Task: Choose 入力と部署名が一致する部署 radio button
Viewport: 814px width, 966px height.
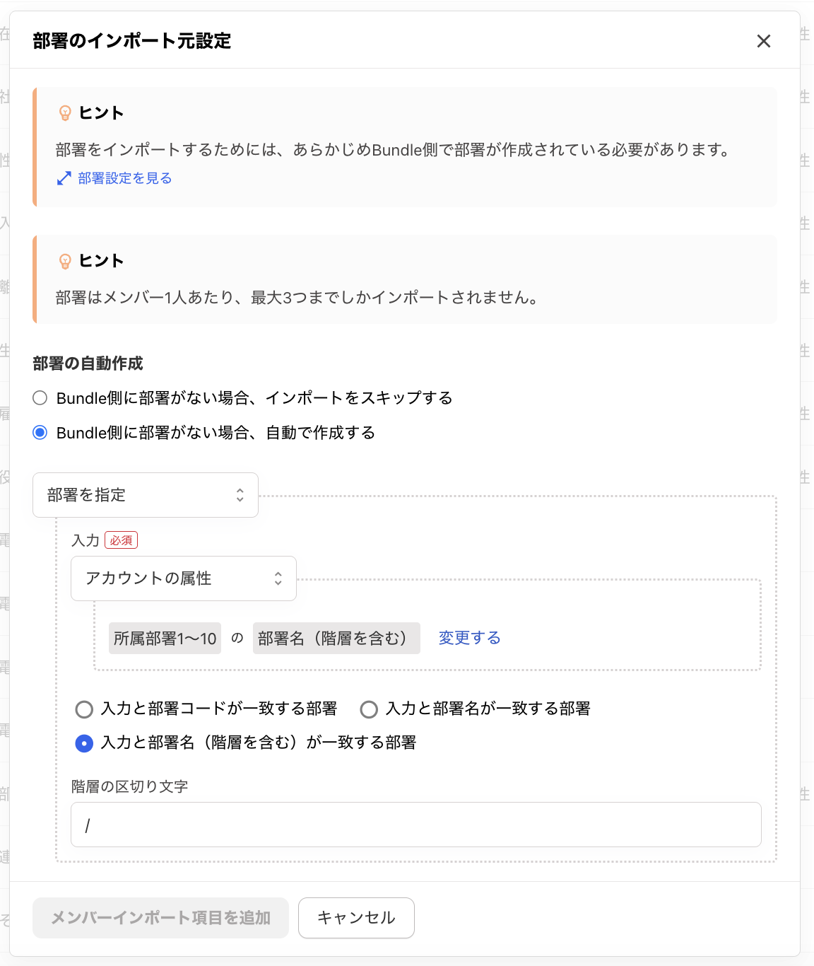Action: pyautogui.click(x=369, y=709)
